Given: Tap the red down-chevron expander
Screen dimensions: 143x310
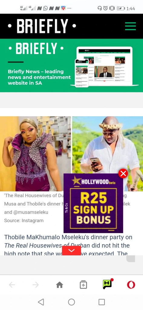Looking at the screenshot, I should (71, 251).
